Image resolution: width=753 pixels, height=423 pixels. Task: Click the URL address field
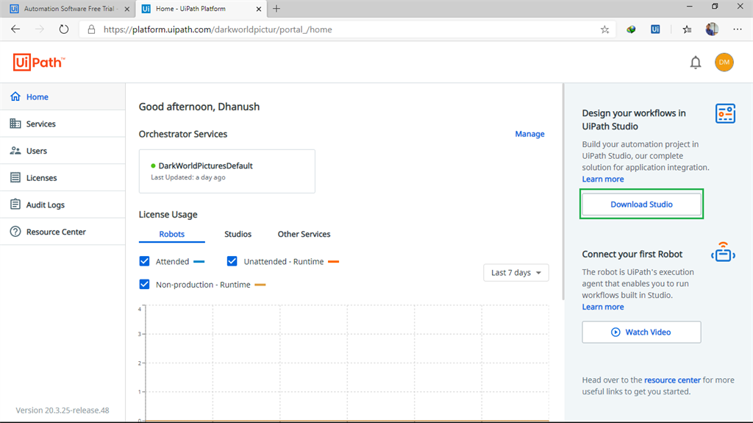[x=346, y=29]
